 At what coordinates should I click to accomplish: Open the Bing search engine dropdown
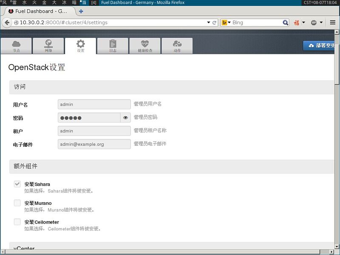[x=226, y=23]
